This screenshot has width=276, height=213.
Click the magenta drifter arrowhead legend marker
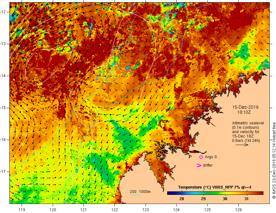[x=199, y=165]
